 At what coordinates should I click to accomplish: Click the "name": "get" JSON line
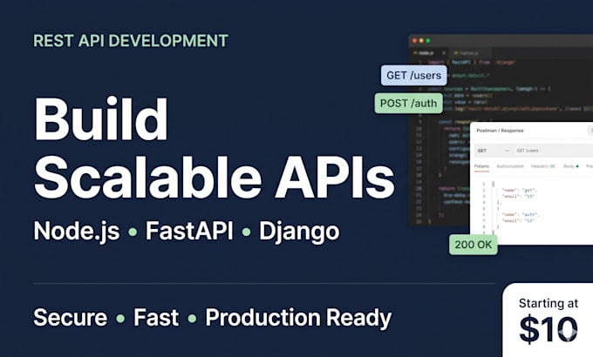519,191
